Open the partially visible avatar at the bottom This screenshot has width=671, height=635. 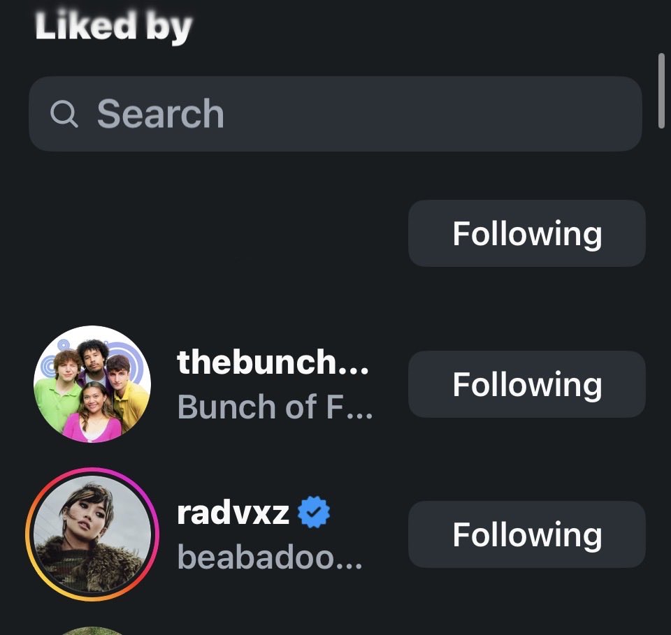coord(92,631)
